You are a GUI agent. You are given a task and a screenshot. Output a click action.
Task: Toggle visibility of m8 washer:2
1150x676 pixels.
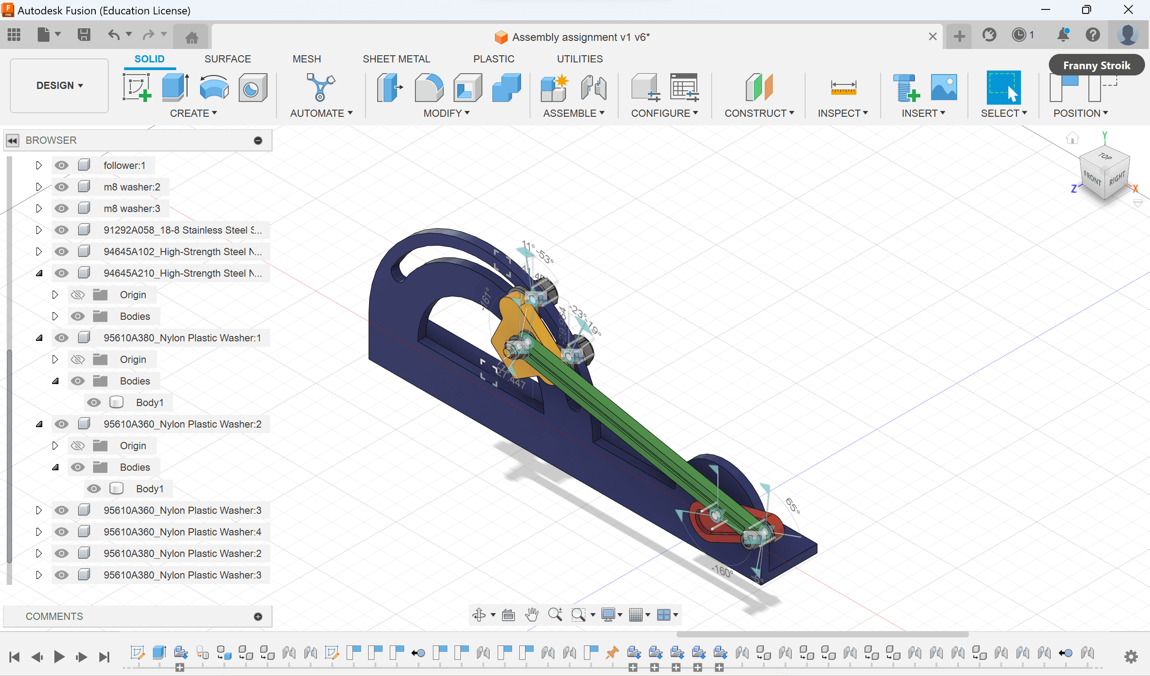click(x=62, y=186)
